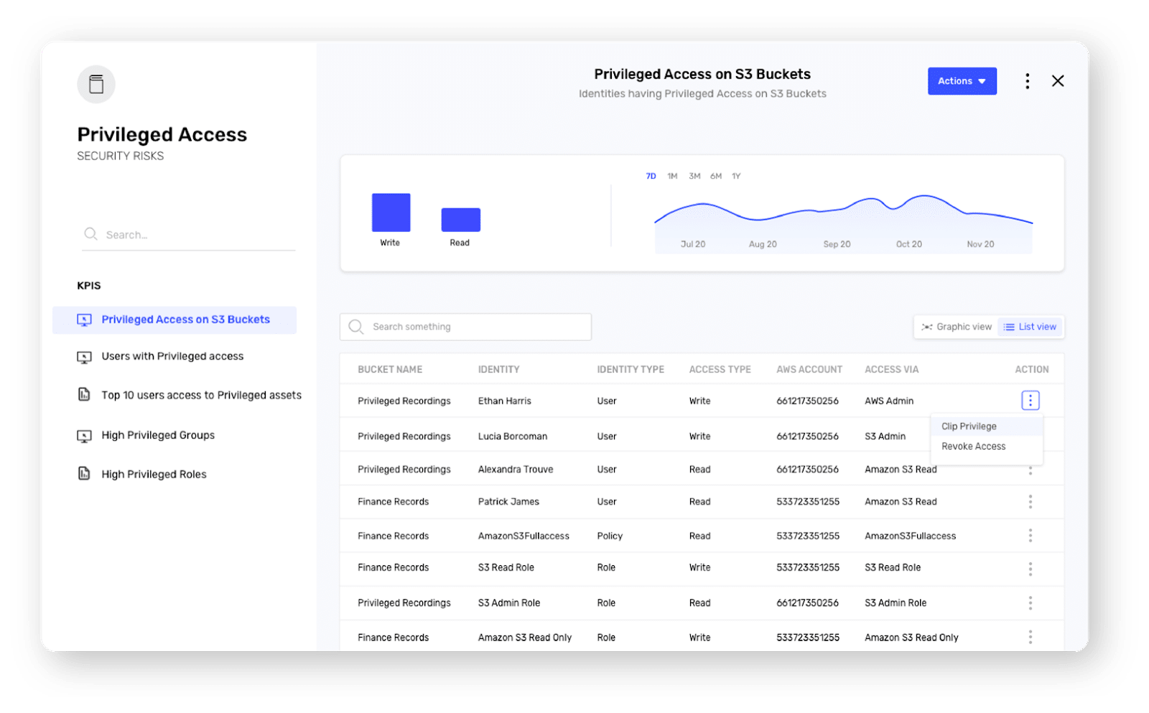The image size is (1149, 713).
Task: Select the 1Y time range
Action: 736,175
